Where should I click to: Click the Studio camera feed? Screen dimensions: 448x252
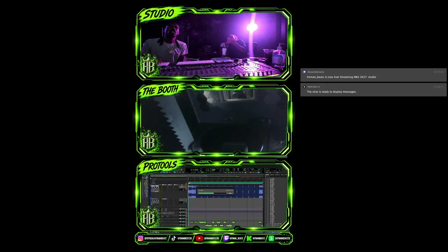(214, 44)
